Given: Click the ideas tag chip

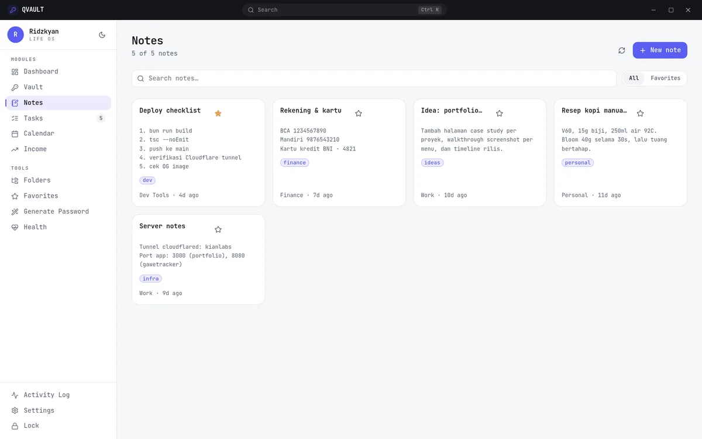Looking at the screenshot, I should (x=432, y=163).
